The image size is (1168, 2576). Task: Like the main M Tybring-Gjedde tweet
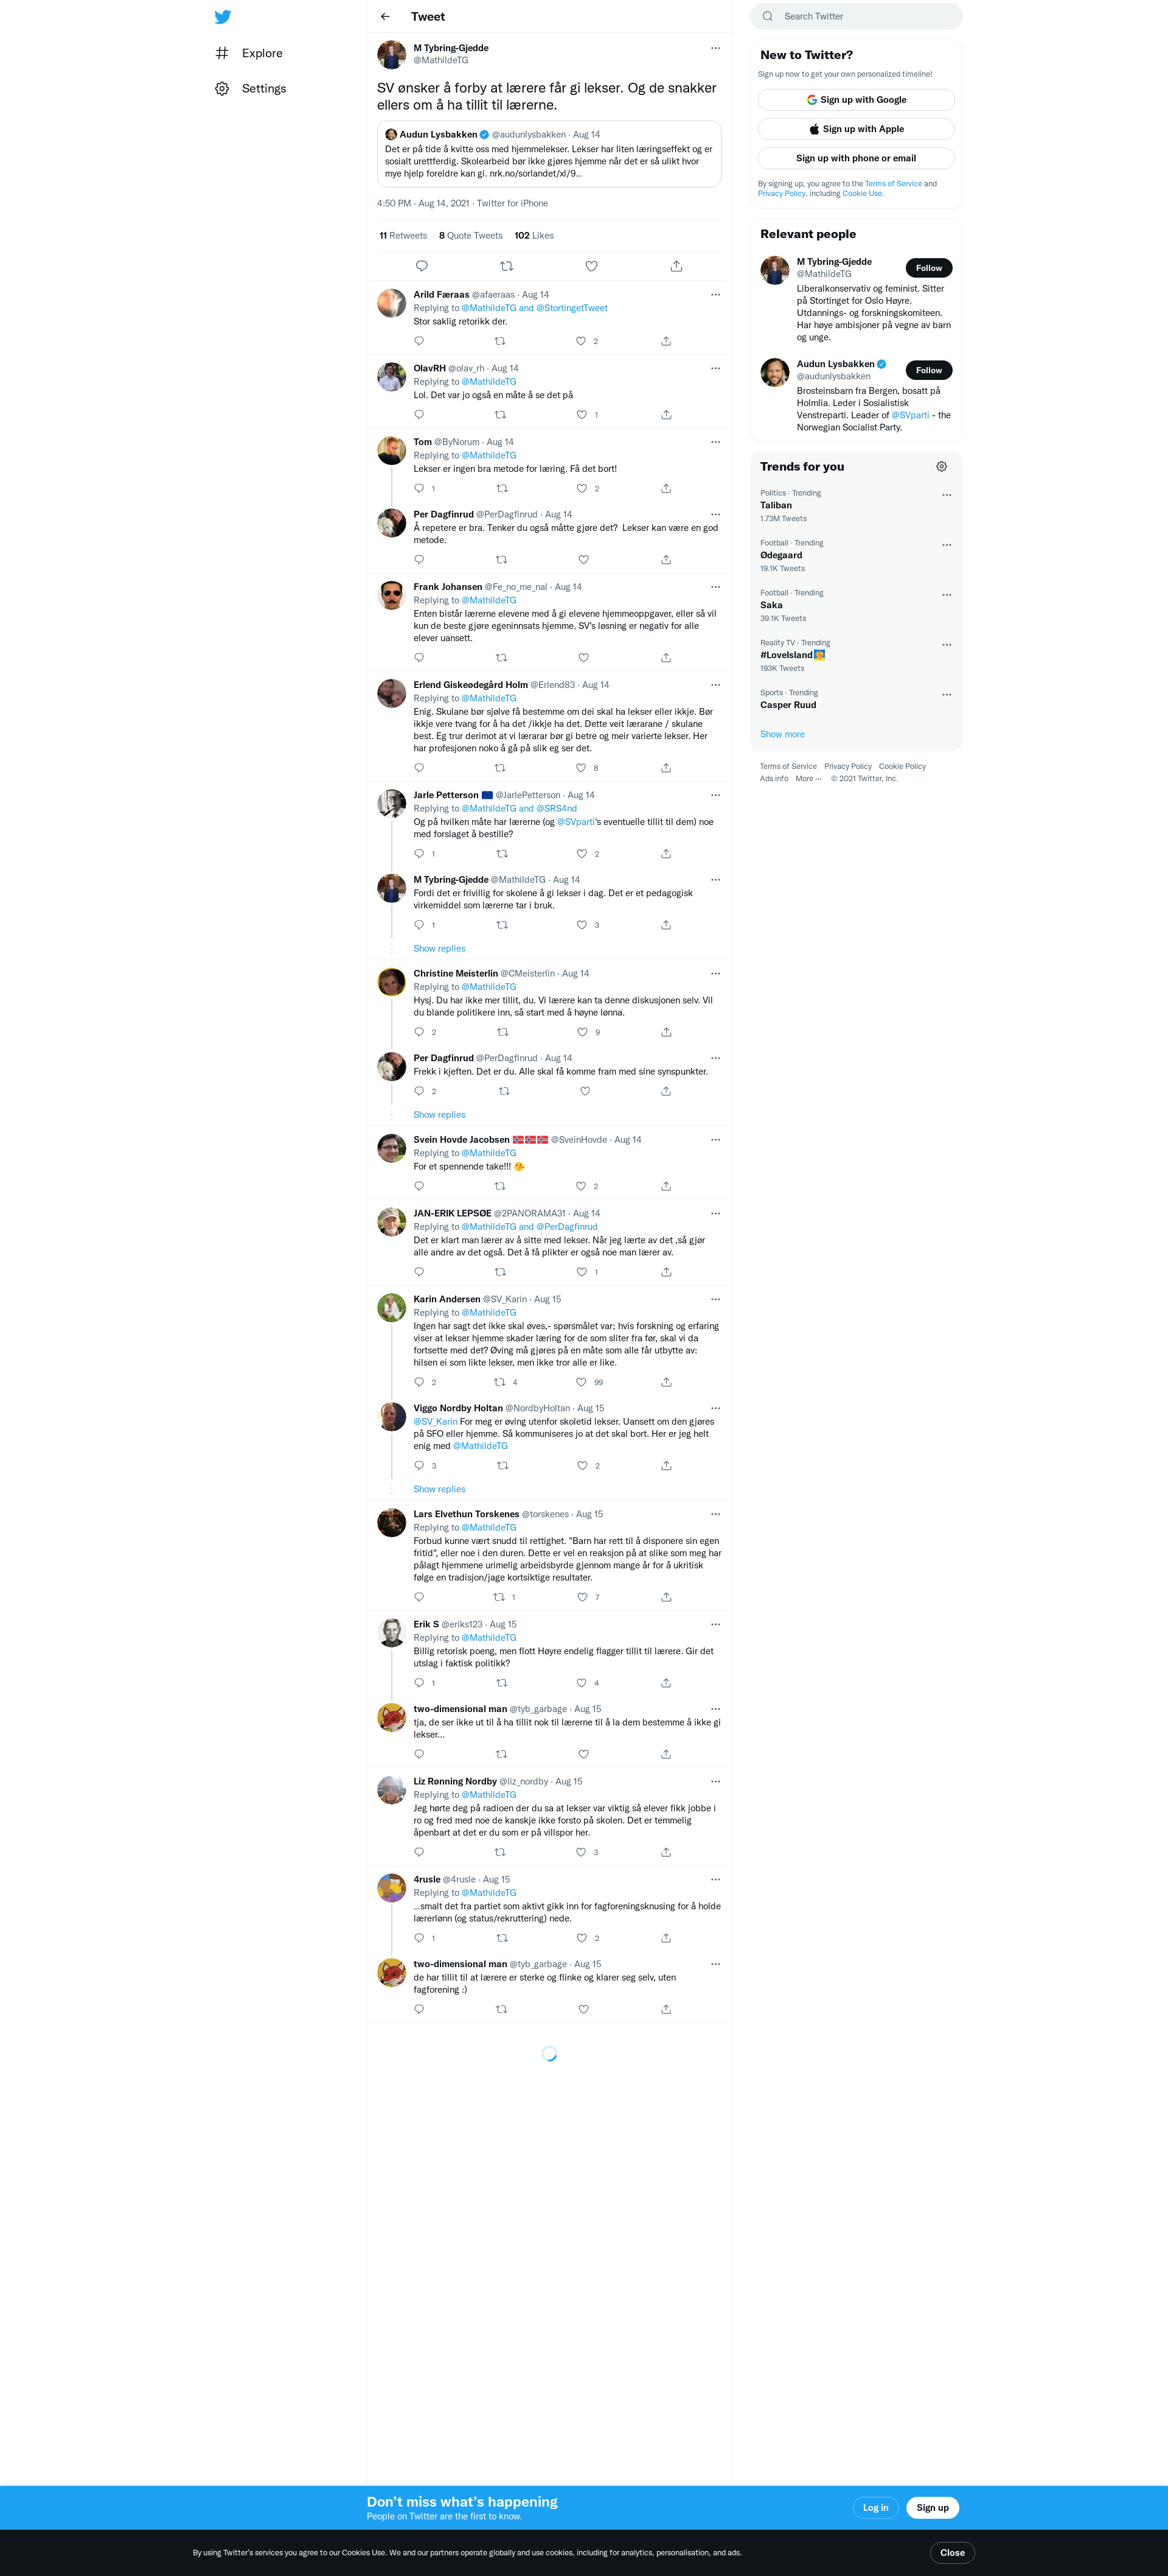pyautogui.click(x=591, y=266)
